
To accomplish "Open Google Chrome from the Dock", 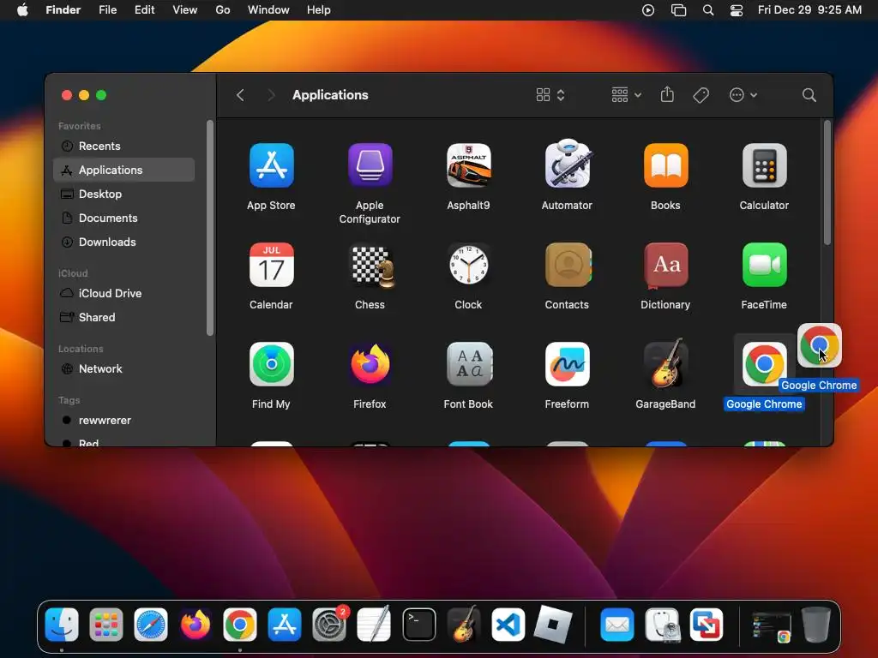I will [240, 625].
